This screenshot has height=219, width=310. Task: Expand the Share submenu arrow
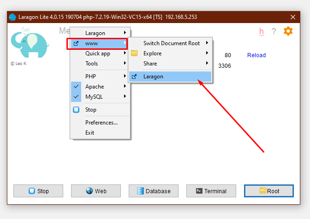[207, 63]
